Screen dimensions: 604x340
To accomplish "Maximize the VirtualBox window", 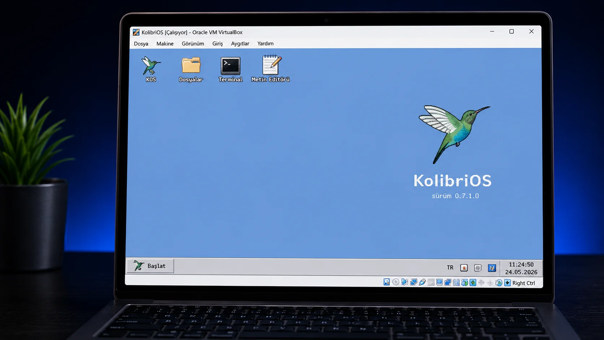I will click(x=512, y=31).
